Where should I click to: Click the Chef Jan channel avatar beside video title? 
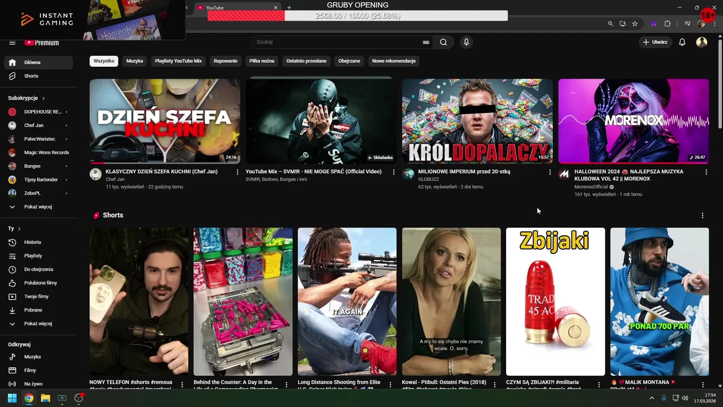point(95,174)
